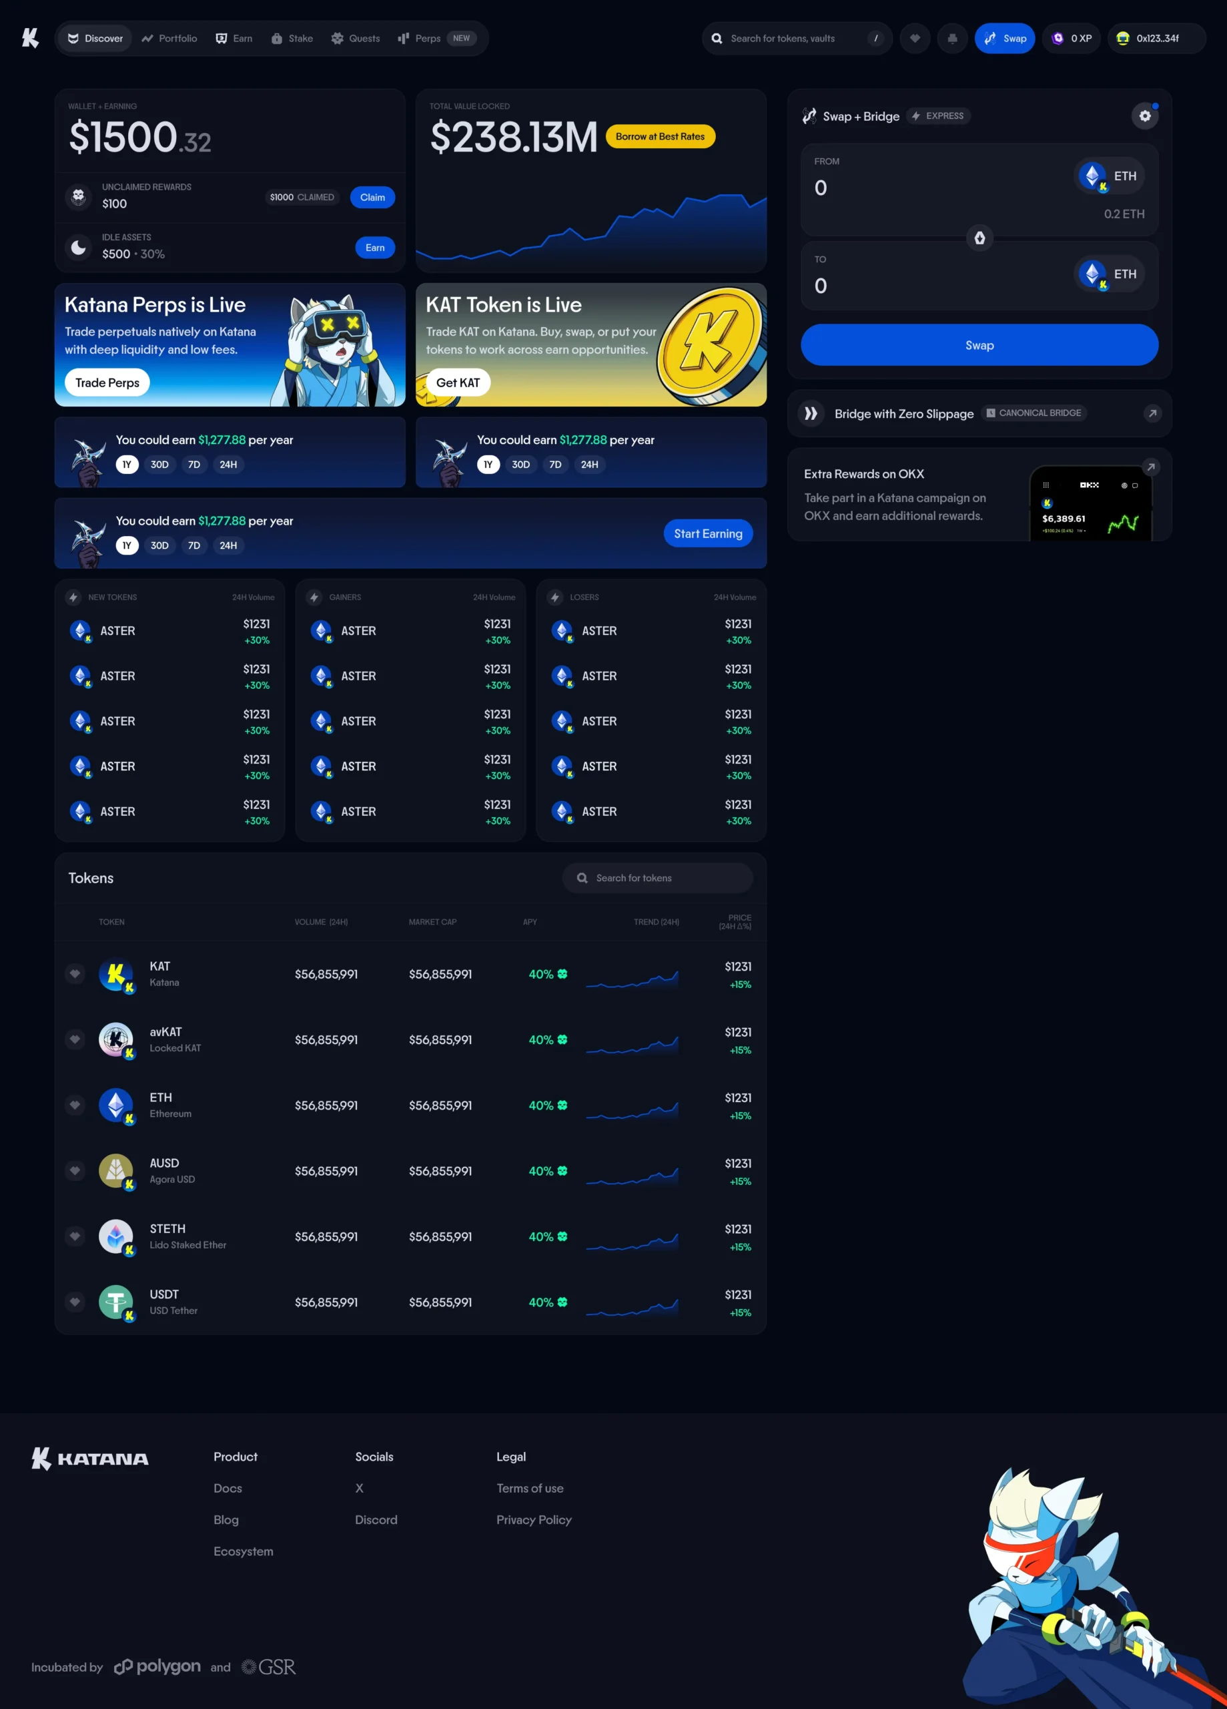Favorite the USDT token row heart
Viewport: 1227px width, 1709px height.
pyautogui.click(x=75, y=1302)
